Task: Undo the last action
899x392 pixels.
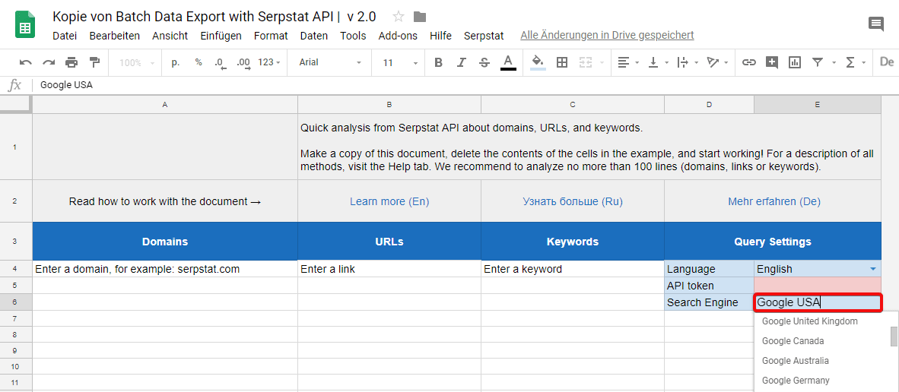Action: coord(26,62)
